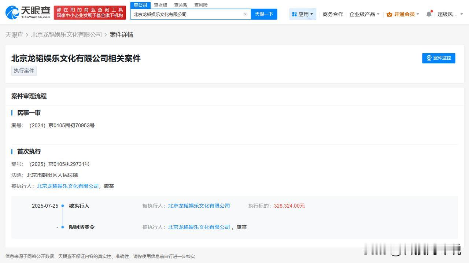Select the 限制消费令 timeline dot
Viewport: 469px width, 263px height.
tap(63, 227)
